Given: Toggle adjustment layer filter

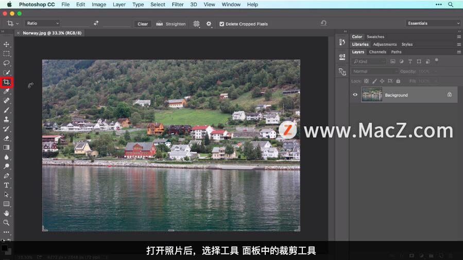Looking at the screenshot, I should point(401,61).
